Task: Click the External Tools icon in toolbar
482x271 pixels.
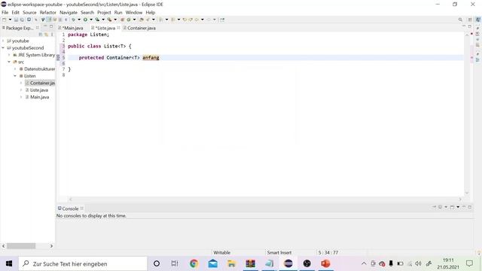Action: [109, 20]
